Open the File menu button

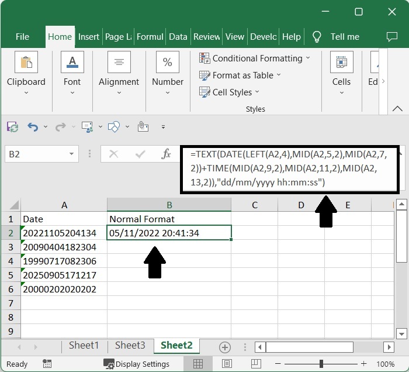point(22,36)
